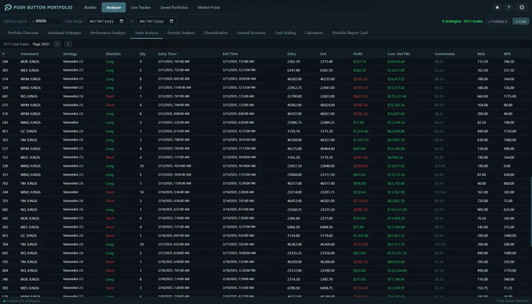This screenshot has height=304, width=532.
Task: Go to previous trades page arrow
Action: coord(57,44)
